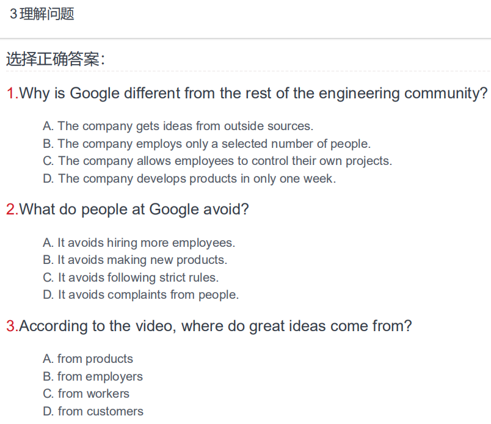Select 'It avoids making new products'
This screenshot has width=491, height=424.
pyautogui.click(x=135, y=260)
